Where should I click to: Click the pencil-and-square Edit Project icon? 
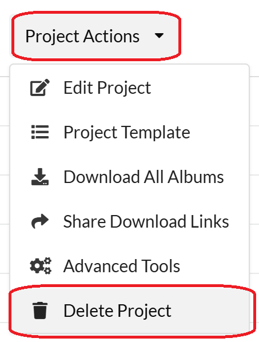(x=40, y=88)
